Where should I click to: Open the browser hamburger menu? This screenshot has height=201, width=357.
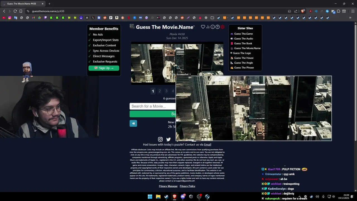coord(353,11)
